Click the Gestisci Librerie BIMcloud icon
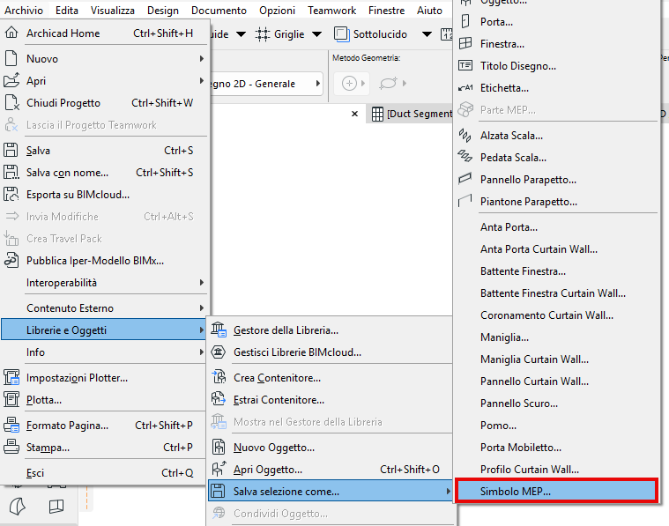669x526 pixels. tap(219, 352)
